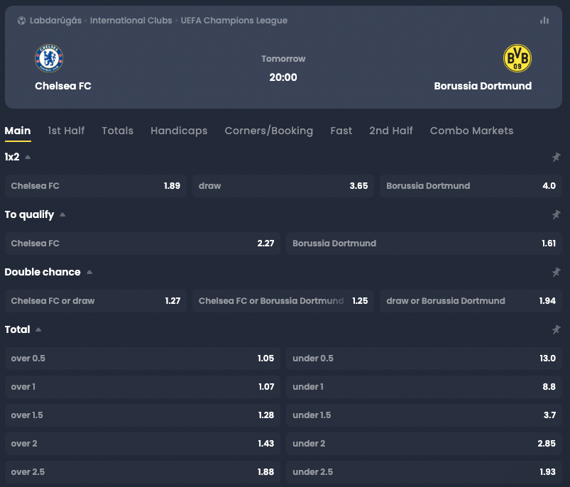The image size is (570, 487).
Task: Select the Main tab
Action: pyautogui.click(x=18, y=131)
